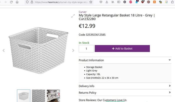Expand the Returns Policy section
The image size is (175, 102).
[x=125, y=93]
